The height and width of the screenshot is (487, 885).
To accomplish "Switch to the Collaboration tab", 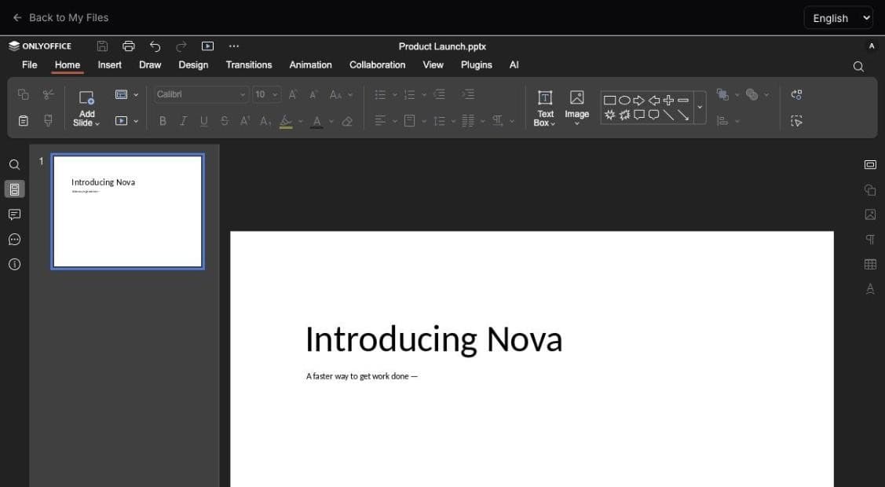I will (377, 65).
